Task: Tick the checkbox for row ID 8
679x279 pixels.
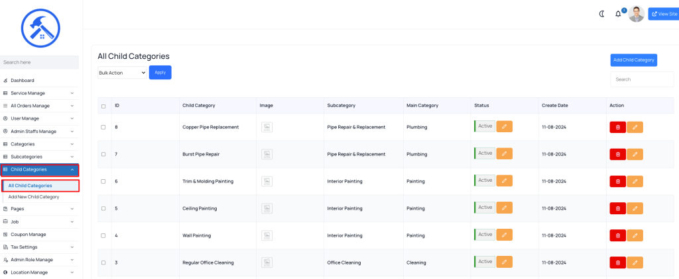Action: (x=103, y=128)
